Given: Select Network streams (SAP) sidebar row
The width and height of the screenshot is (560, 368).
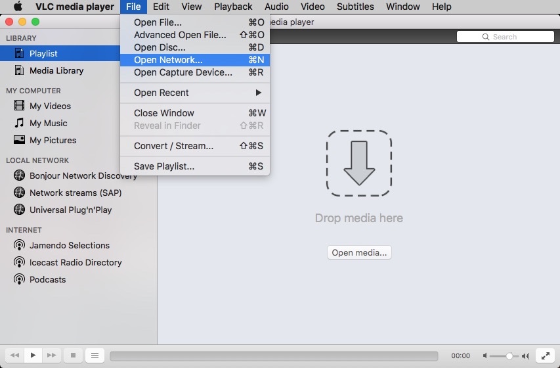Looking at the screenshot, I should coord(78,193).
